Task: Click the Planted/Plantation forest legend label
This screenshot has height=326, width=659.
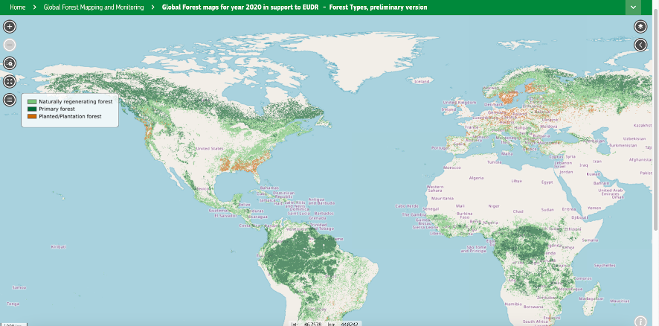Action: [70, 117]
